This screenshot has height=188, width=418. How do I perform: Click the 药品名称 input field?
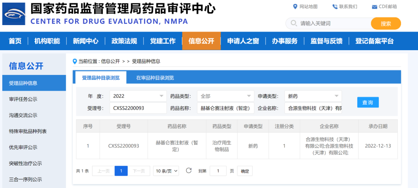tap(226, 108)
